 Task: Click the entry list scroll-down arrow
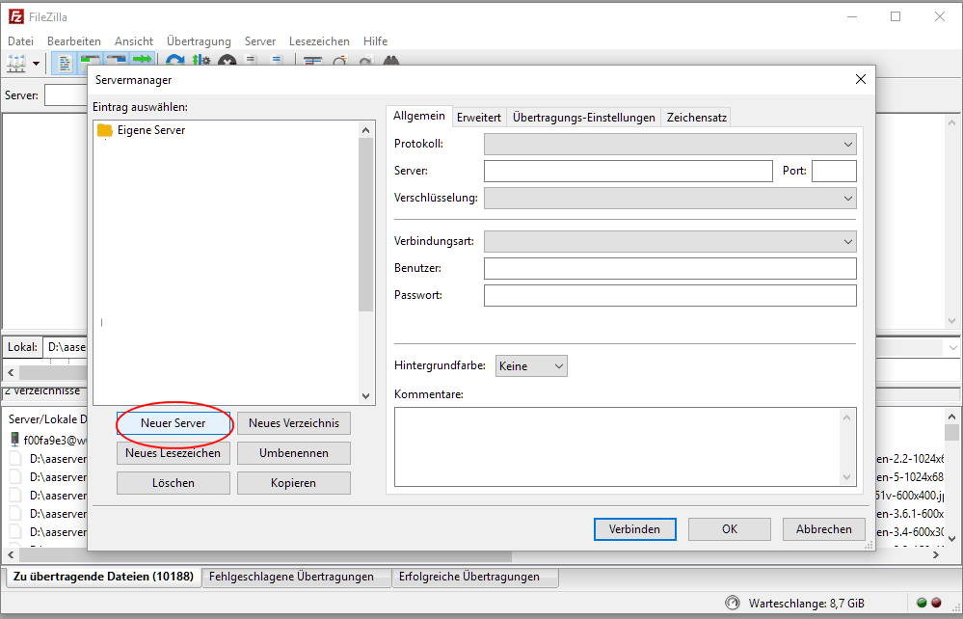tap(366, 396)
